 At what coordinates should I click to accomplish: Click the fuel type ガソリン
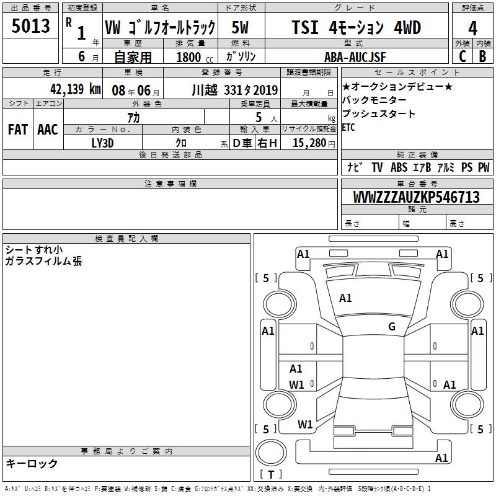pyautogui.click(x=241, y=56)
